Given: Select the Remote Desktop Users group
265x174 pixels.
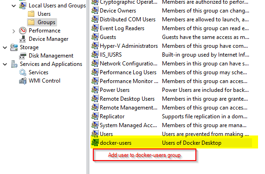Looking at the screenshot, I should (127, 99).
